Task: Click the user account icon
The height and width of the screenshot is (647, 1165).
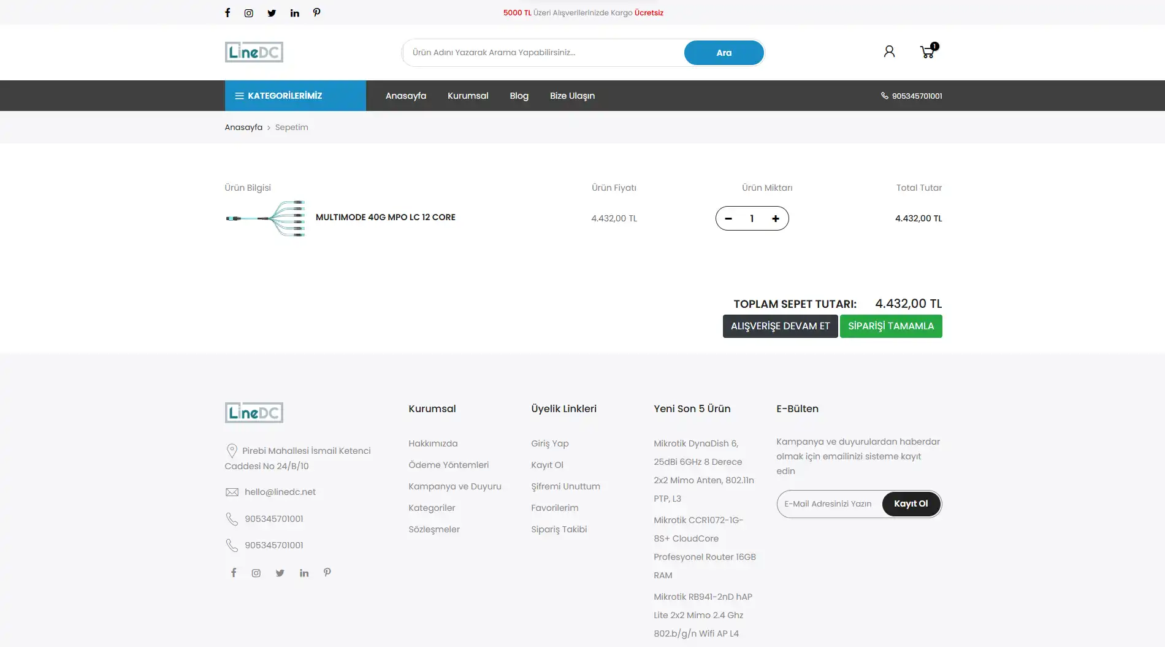Action: (x=889, y=52)
